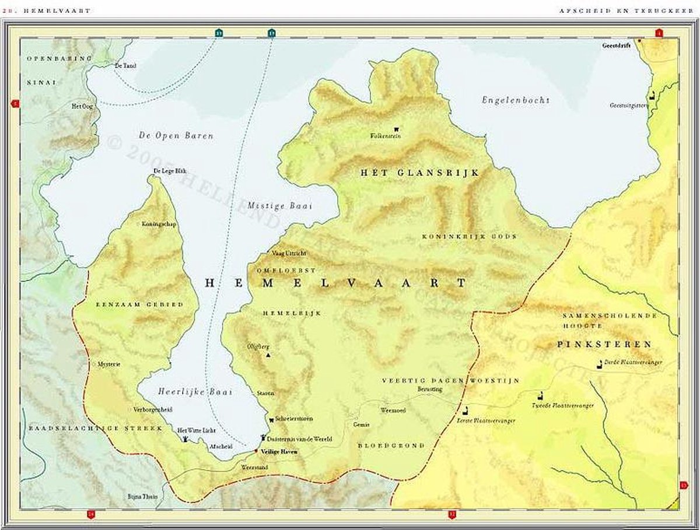This screenshot has height=530, width=700.
Task: Click the De Open Baren sea label
Action: (x=176, y=136)
